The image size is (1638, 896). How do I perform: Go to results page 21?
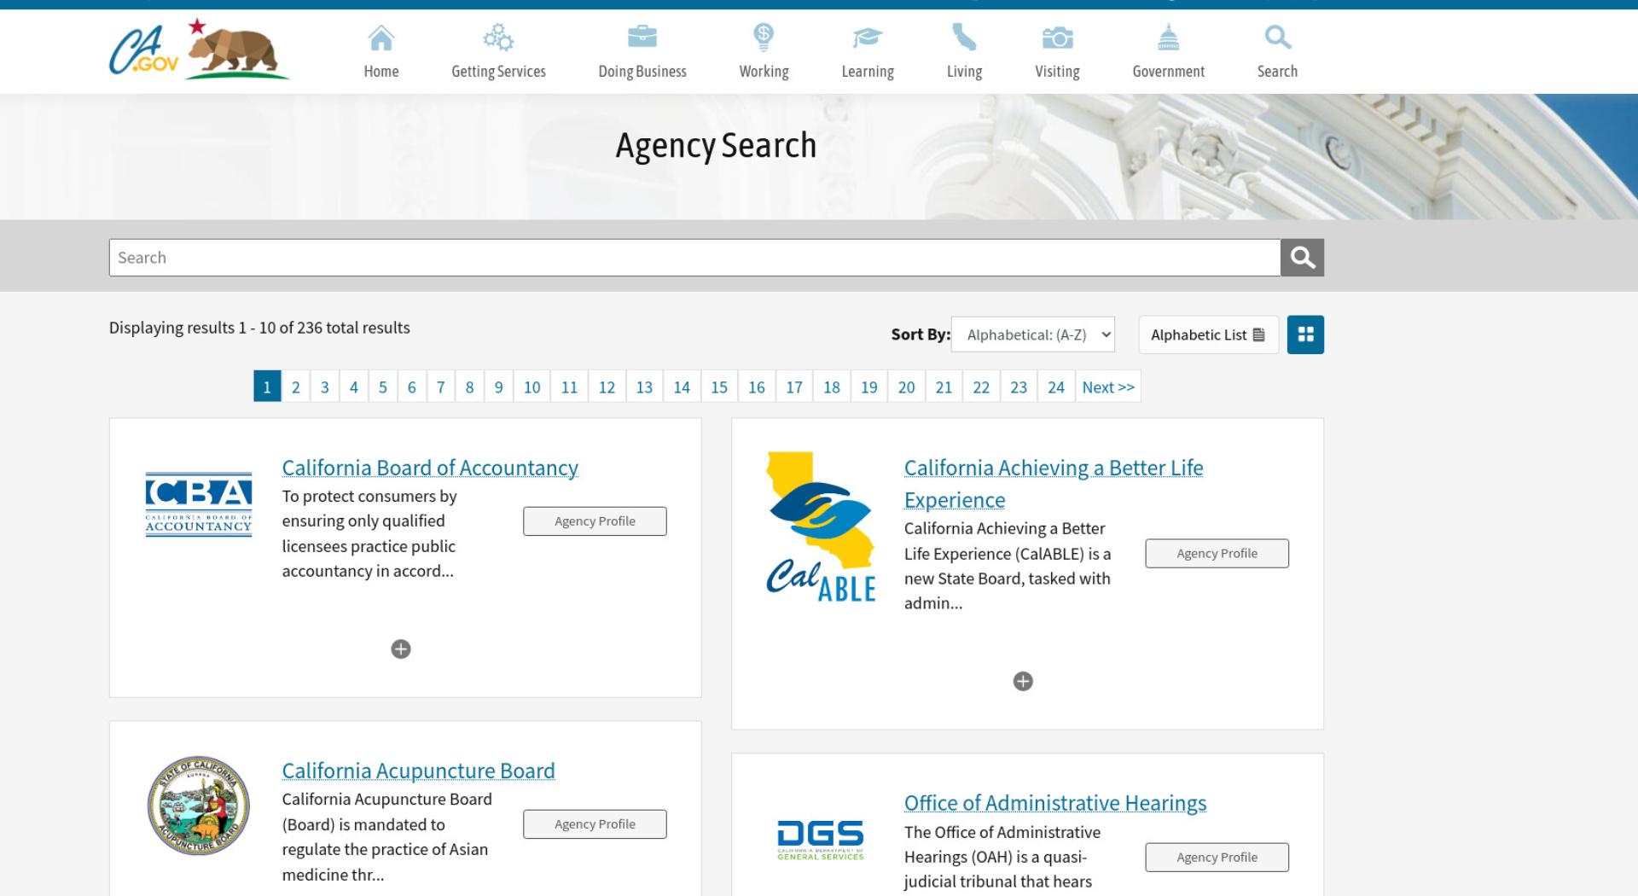(x=944, y=387)
